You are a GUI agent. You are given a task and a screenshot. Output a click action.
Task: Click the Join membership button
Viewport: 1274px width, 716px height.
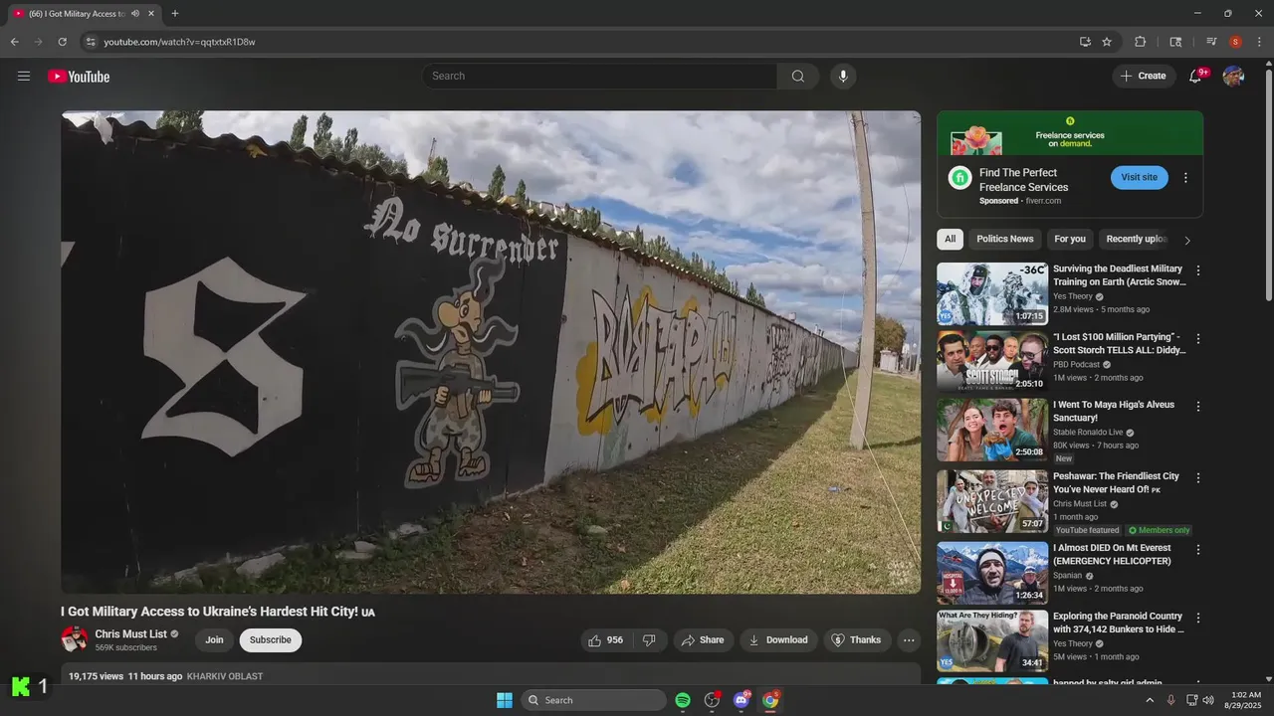pos(214,640)
